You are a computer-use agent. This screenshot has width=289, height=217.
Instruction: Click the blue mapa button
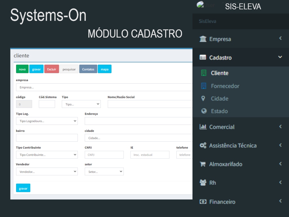[105, 69]
